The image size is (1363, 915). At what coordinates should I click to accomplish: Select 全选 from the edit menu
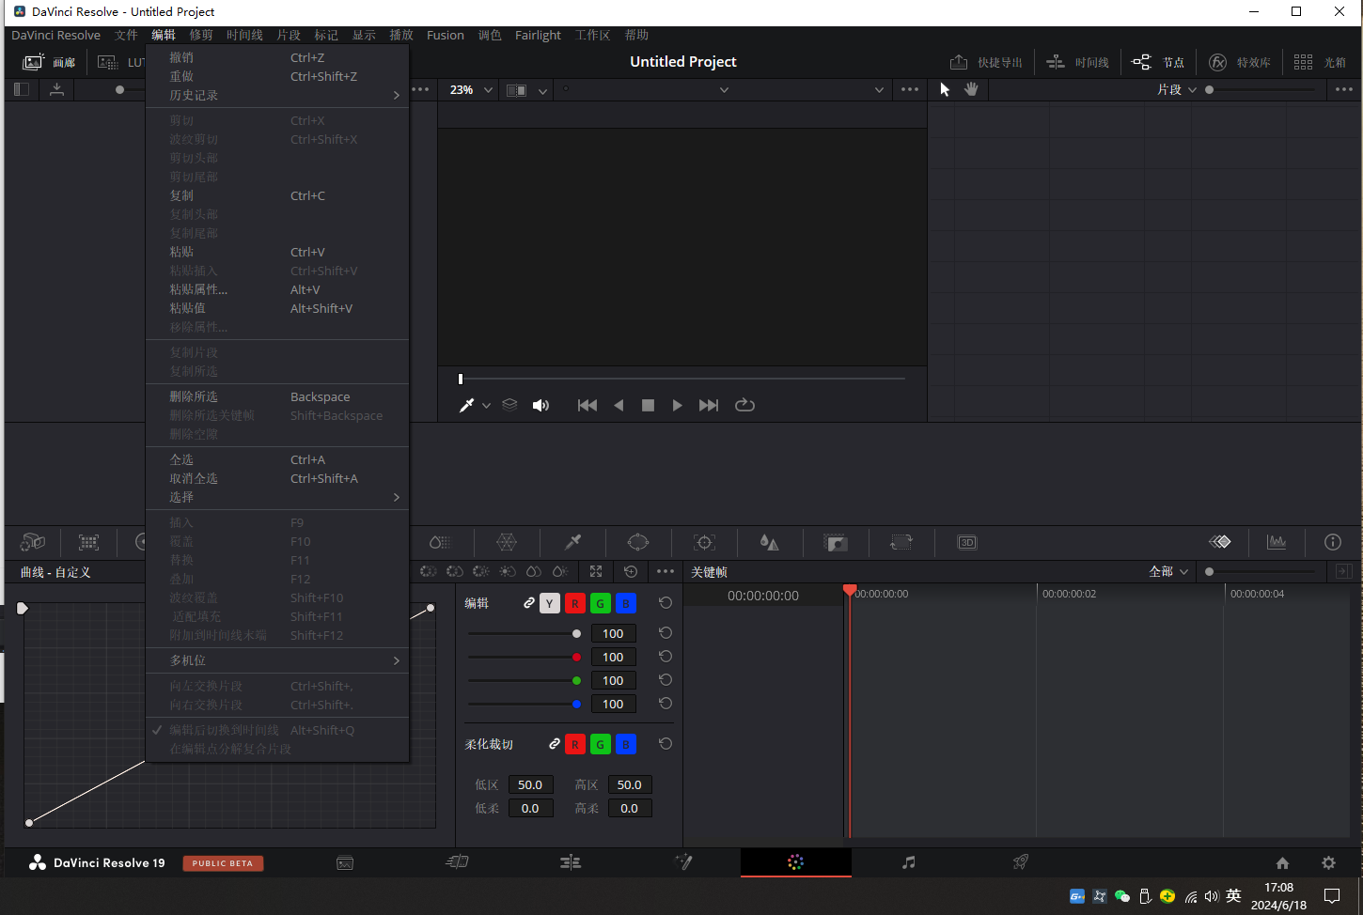(x=181, y=459)
